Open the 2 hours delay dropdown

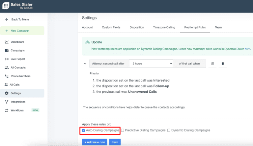click(151, 63)
